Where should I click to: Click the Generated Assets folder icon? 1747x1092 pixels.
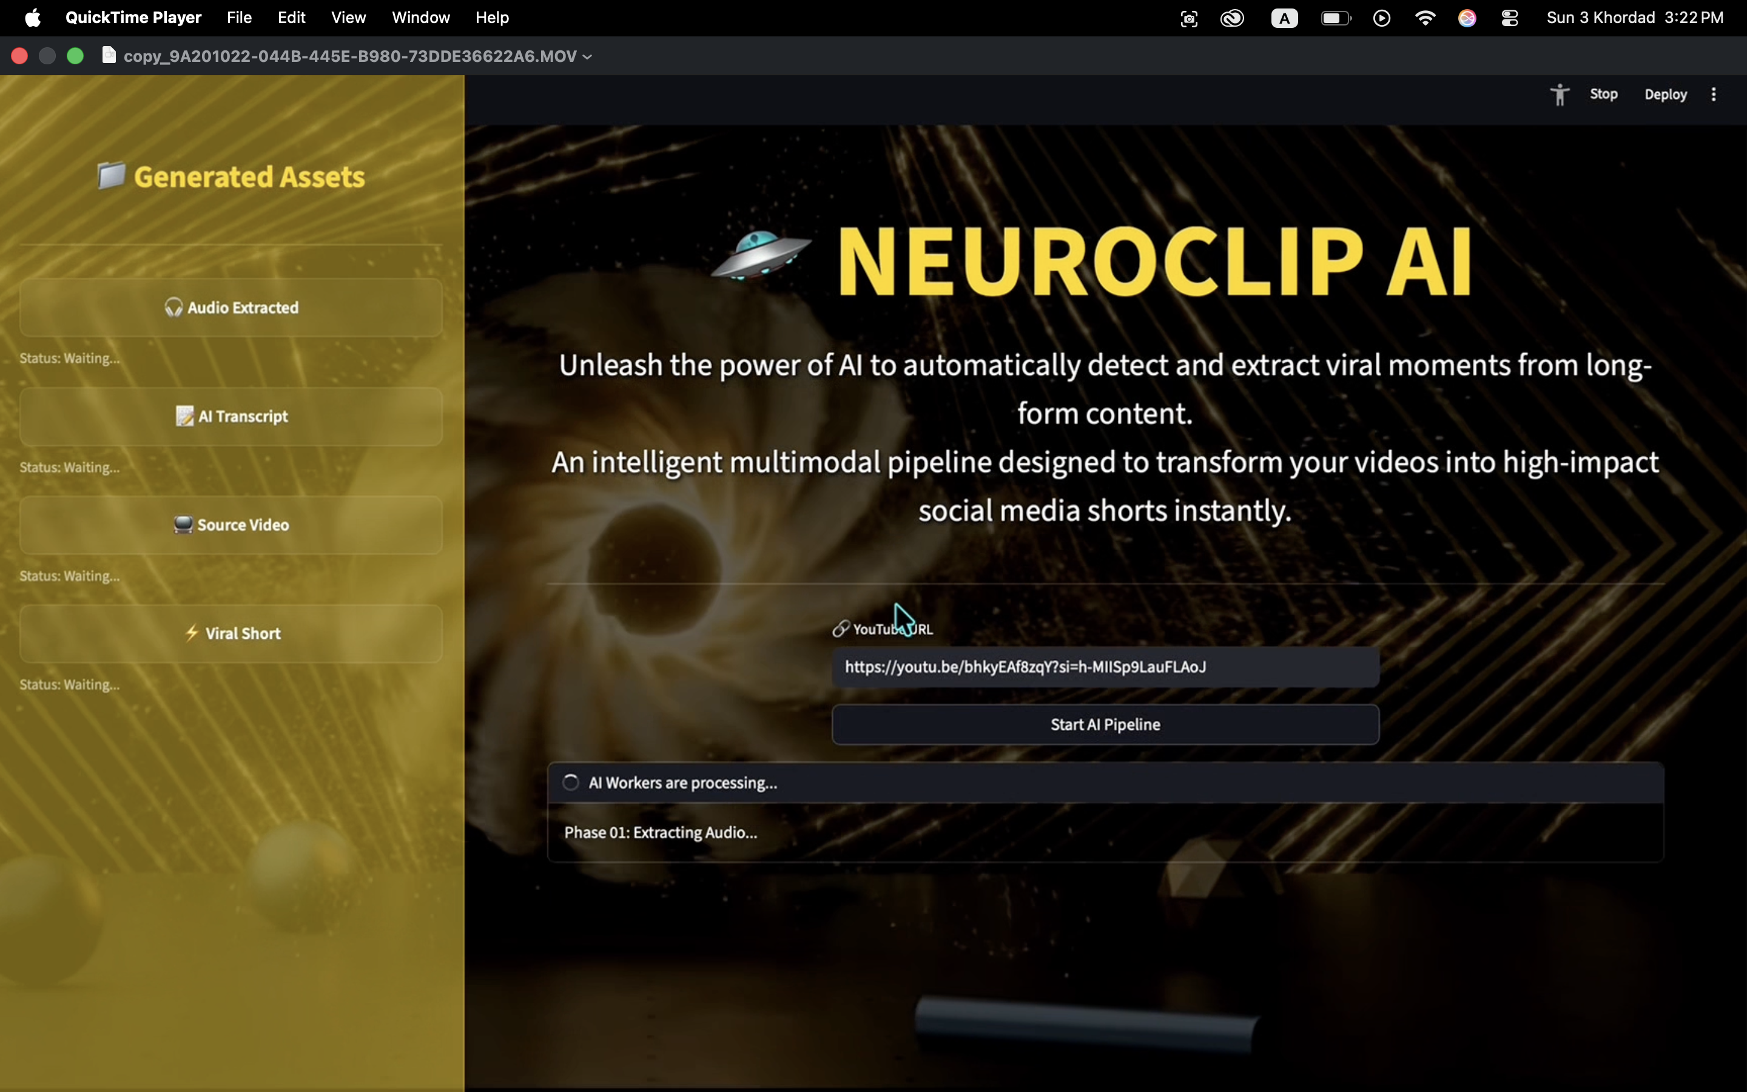(110, 175)
